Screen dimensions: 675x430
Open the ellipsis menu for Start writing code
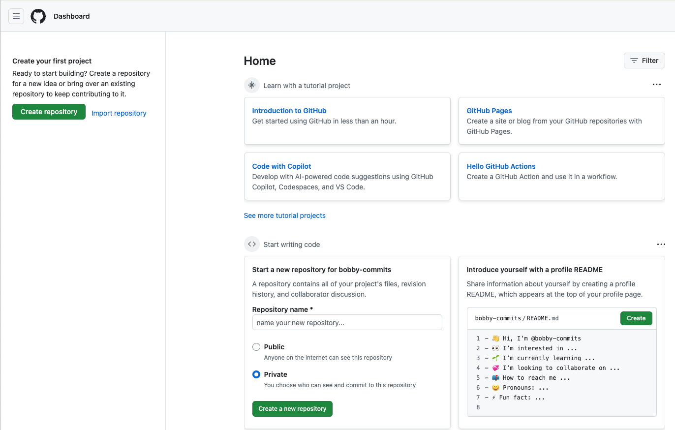(661, 244)
